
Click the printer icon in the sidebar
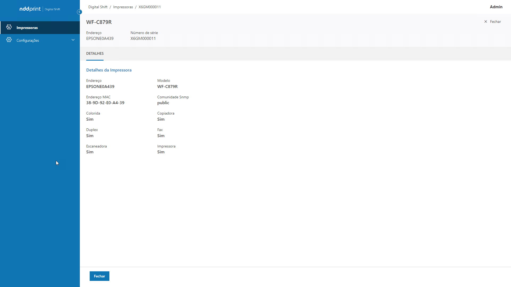[9, 27]
